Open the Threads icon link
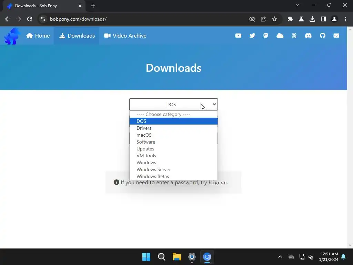The height and width of the screenshot is (265, 353). [294, 36]
